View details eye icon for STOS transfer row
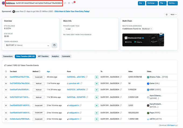 (6, 77)
